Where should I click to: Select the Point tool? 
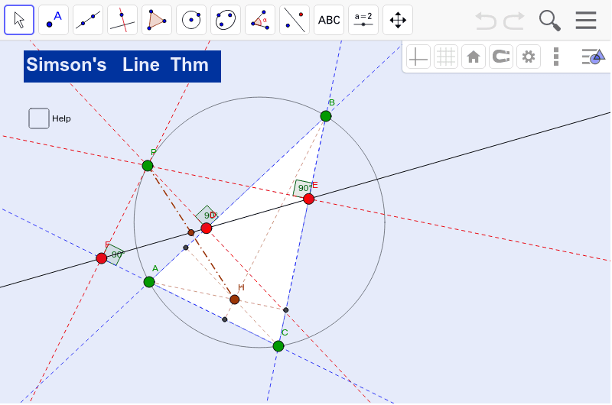tap(54, 20)
